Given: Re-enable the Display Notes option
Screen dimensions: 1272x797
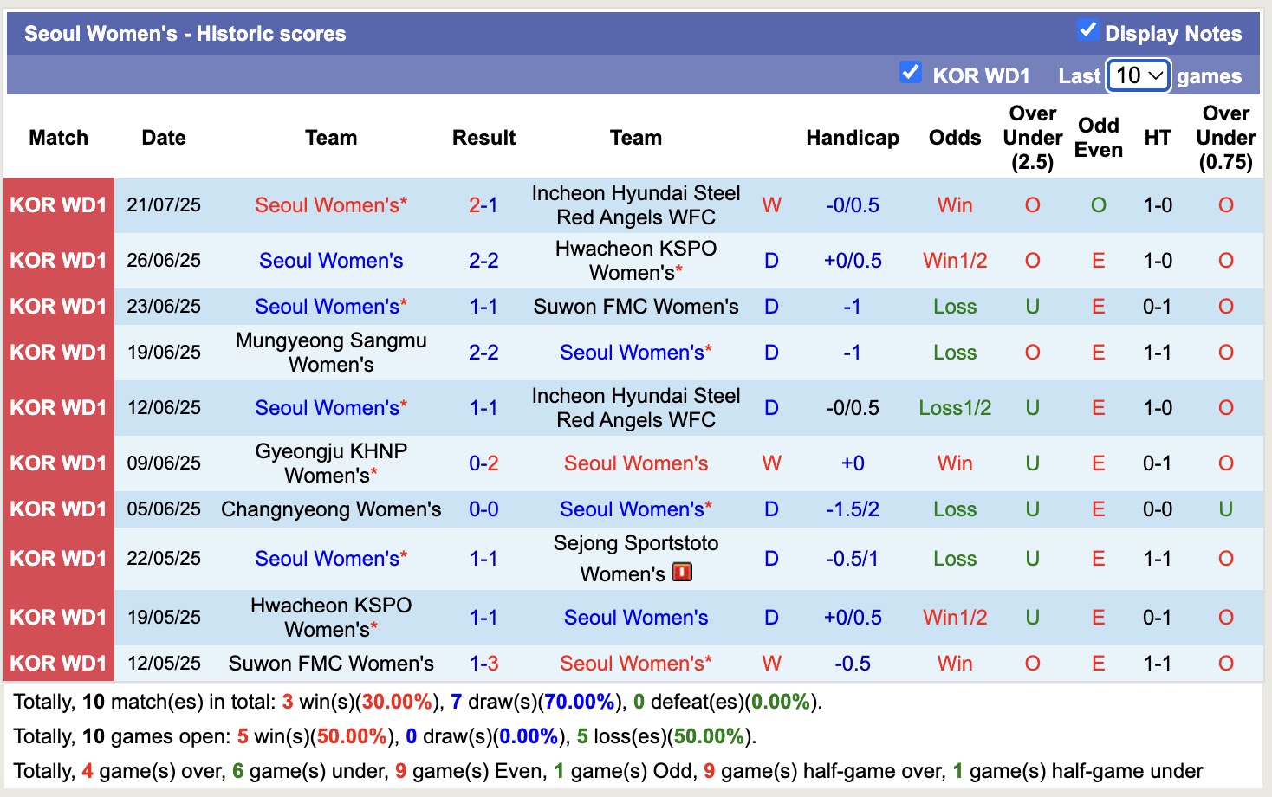Looking at the screenshot, I should point(1087,29).
